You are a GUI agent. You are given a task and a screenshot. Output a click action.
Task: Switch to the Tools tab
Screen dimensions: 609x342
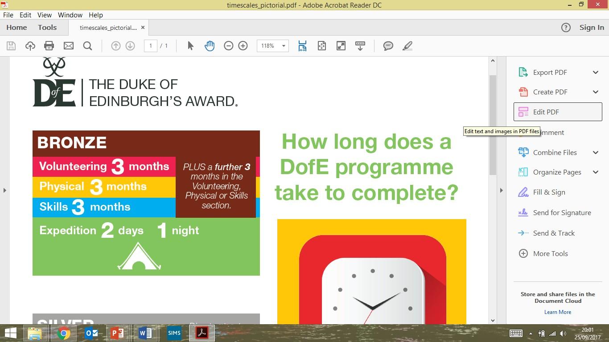47,28
